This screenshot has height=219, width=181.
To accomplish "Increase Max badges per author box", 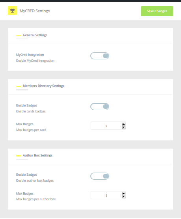I will (x=123, y=193).
